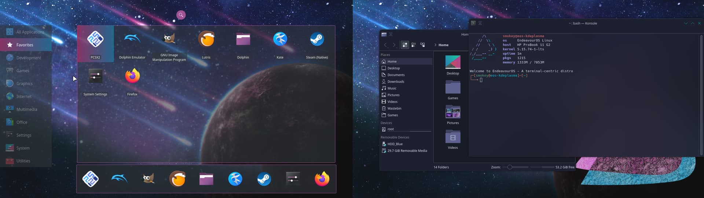Open the System category

26,148
